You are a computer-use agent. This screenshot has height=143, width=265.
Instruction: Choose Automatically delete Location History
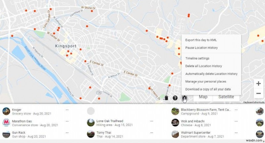pos(211,74)
